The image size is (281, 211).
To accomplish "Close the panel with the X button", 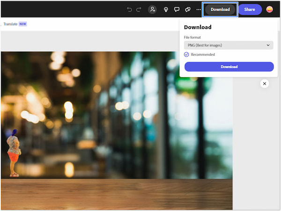I will pos(265,84).
